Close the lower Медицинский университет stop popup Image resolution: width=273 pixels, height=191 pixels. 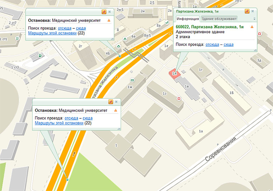pyautogui.click(x=117, y=101)
